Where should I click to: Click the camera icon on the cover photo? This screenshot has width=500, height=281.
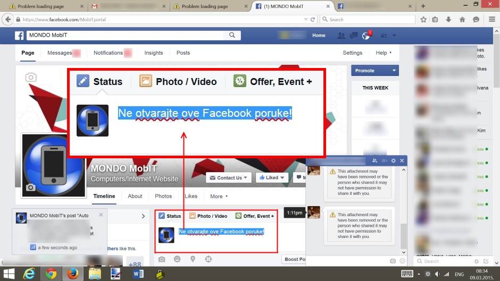click(31, 78)
